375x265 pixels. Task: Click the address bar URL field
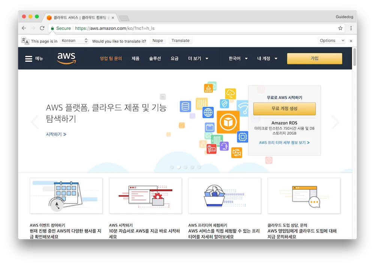[x=196, y=28]
